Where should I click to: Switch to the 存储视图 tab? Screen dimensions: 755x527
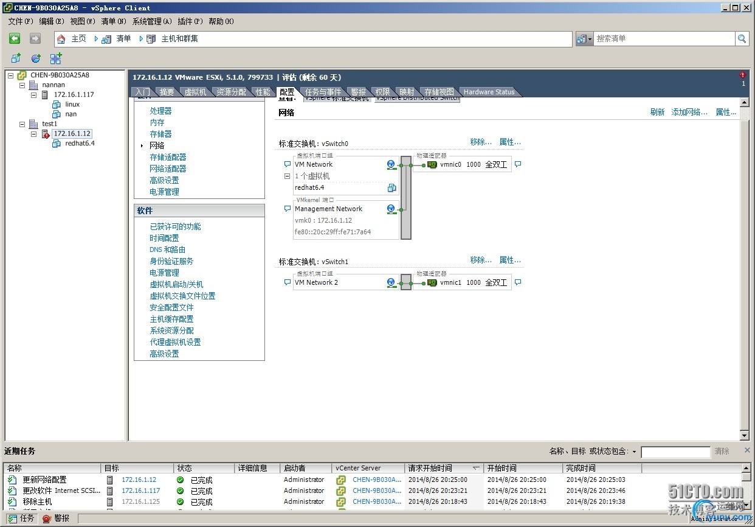coord(439,92)
